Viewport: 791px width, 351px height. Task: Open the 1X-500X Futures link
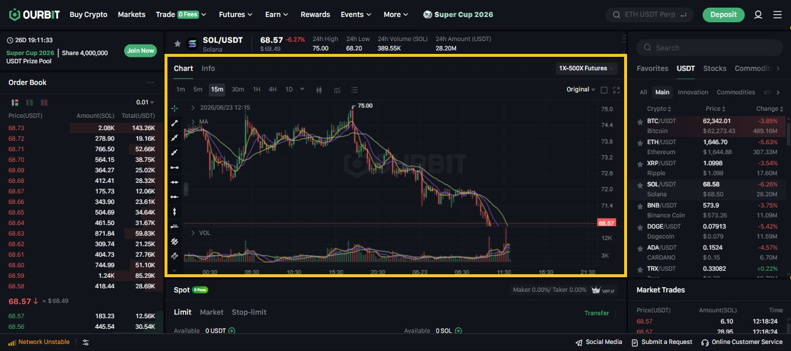587,69
